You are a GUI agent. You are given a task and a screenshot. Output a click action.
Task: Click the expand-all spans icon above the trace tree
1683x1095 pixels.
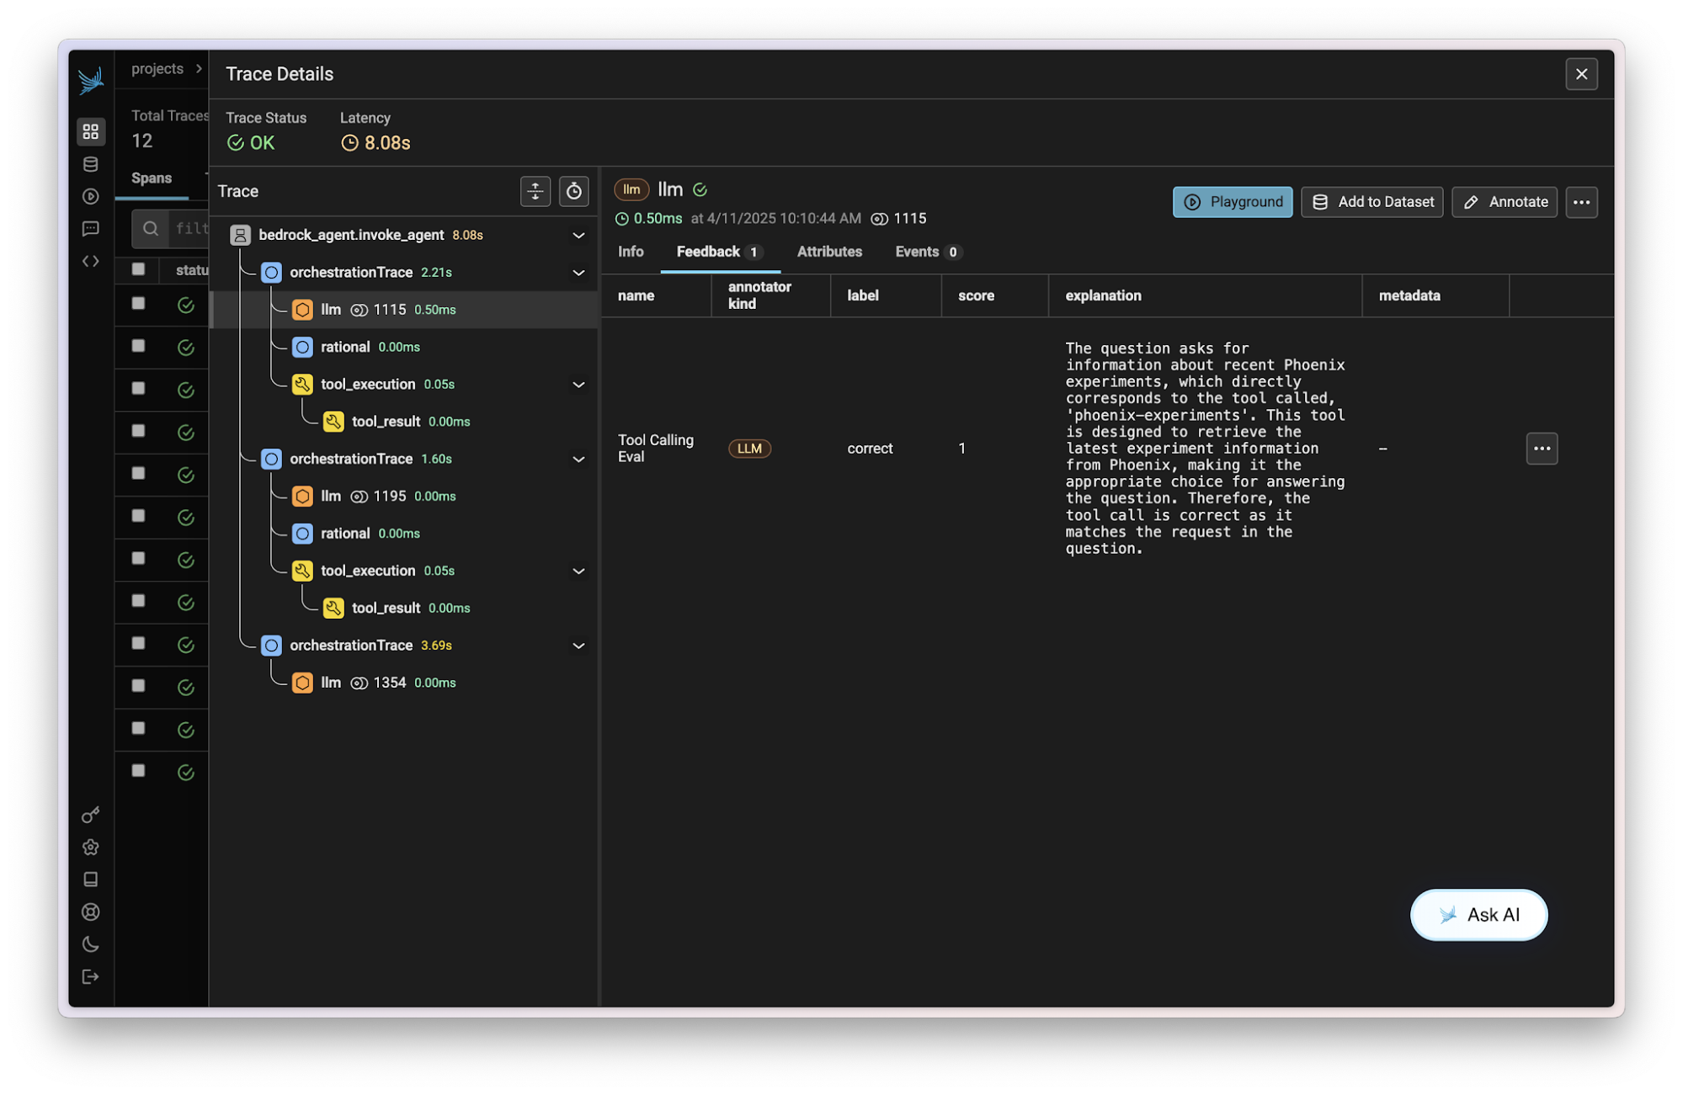[535, 191]
